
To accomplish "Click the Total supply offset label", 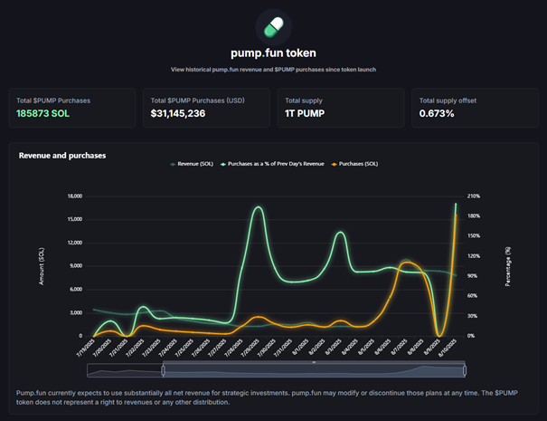I will click(448, 100).
